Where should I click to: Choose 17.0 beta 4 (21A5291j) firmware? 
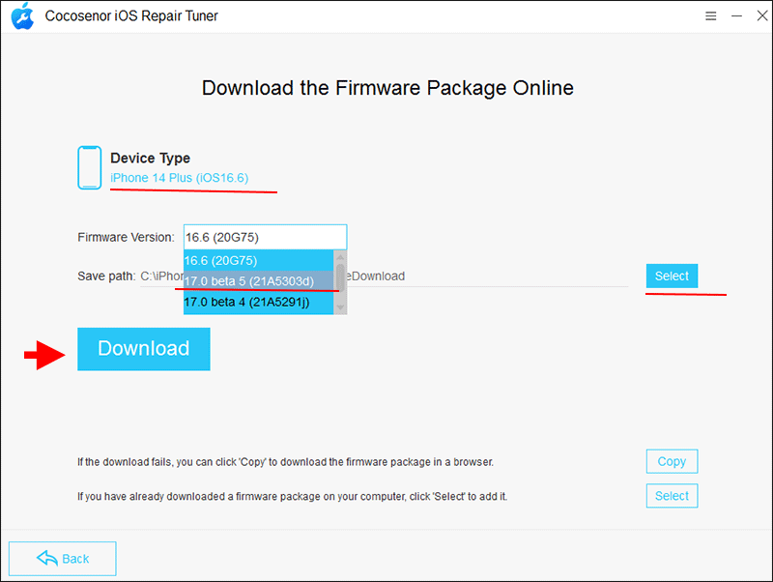coord(258,302)
